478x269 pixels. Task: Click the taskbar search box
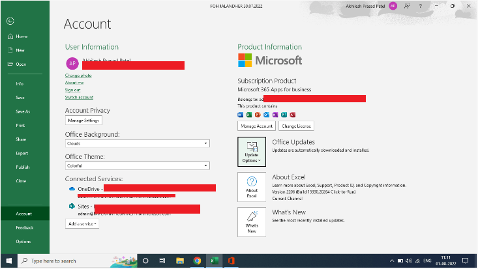click(78, 261)
